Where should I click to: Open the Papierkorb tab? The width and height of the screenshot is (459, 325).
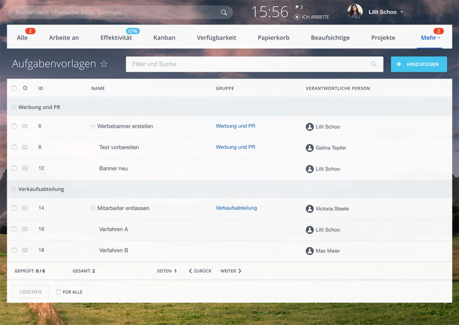273,38
